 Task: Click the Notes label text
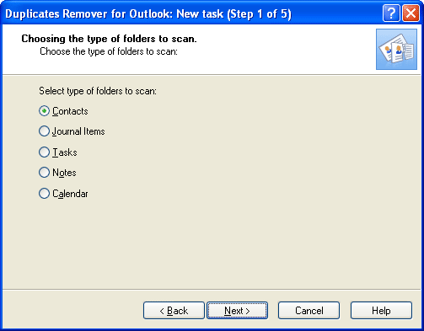[64, 173]
